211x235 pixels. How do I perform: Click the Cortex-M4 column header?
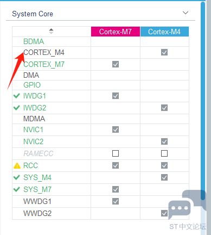pos(164,32)
